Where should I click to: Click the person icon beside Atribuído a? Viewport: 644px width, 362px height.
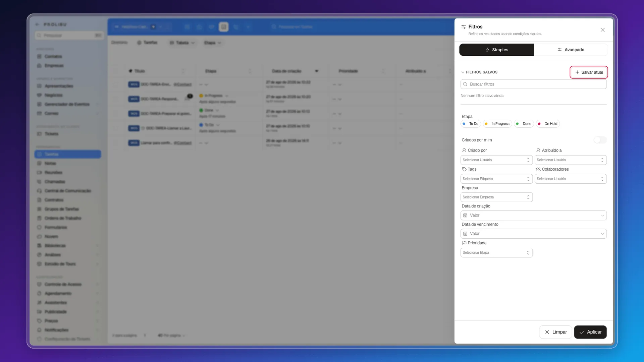click(538, 150)
